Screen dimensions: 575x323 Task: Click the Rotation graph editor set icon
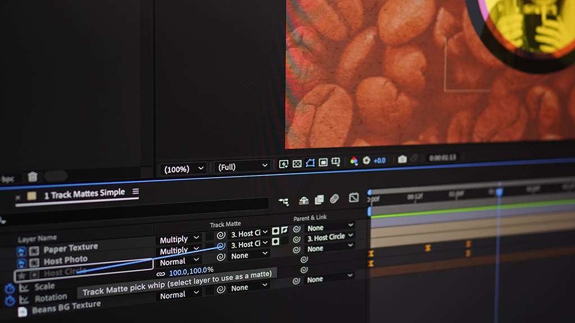point(24,299)
